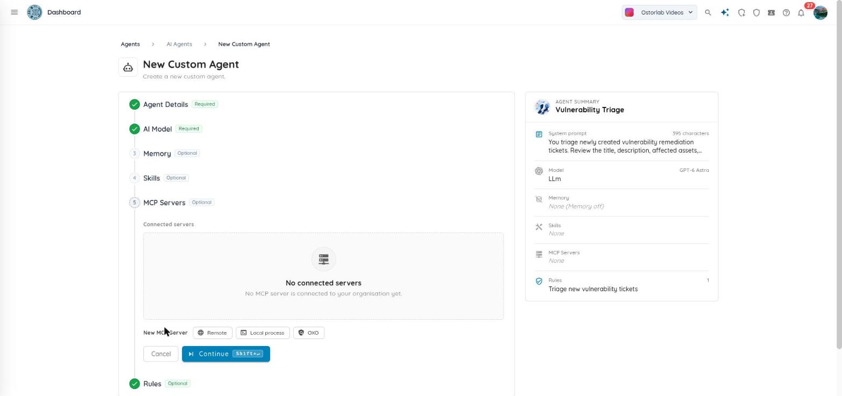The image size is (842, 396).
Task: Click the Dashboard title text
Action: coord(64,12)
